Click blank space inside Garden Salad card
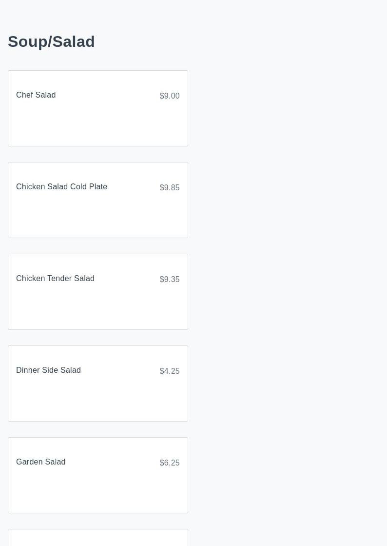387x546 pixels. pyautogui.click(x=97, y=494)
